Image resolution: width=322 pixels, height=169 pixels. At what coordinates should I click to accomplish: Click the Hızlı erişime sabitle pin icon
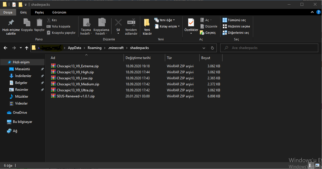pyautogui.click(x=11, y=23)
